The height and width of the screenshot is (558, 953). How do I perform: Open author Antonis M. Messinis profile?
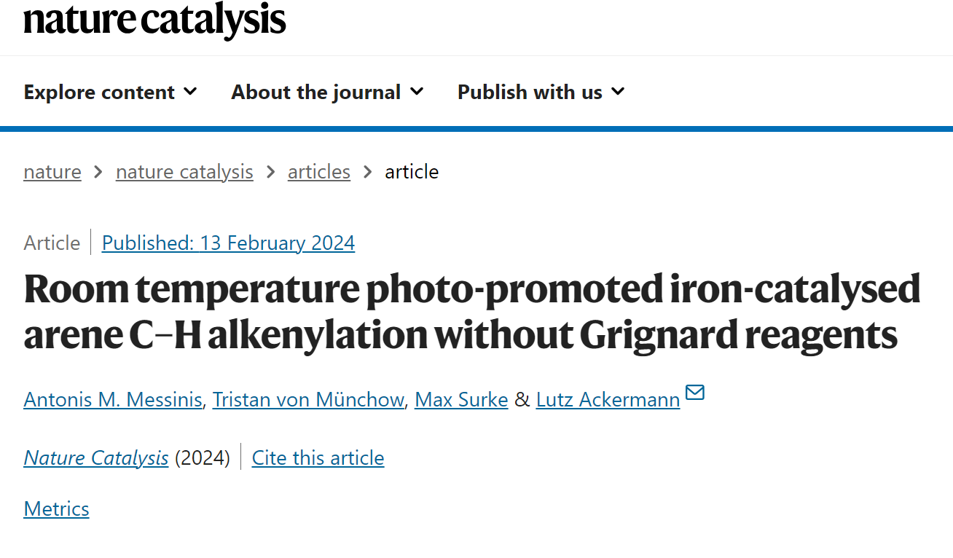pos(113,399)
